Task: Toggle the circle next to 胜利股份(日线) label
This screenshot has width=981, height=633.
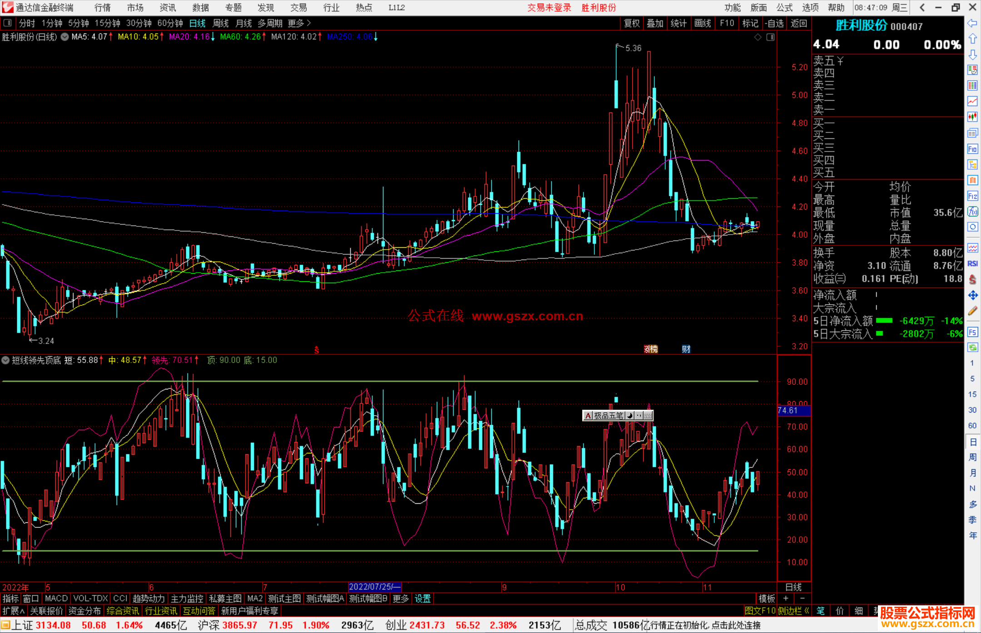Action: (65, 37)
